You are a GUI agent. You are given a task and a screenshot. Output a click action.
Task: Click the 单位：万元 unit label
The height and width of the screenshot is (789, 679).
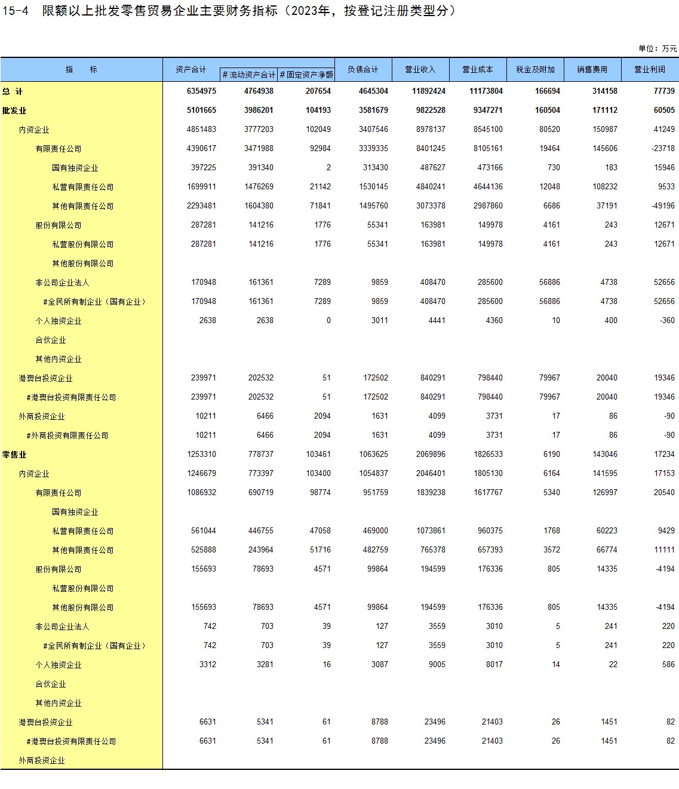[x=658, y=48]
